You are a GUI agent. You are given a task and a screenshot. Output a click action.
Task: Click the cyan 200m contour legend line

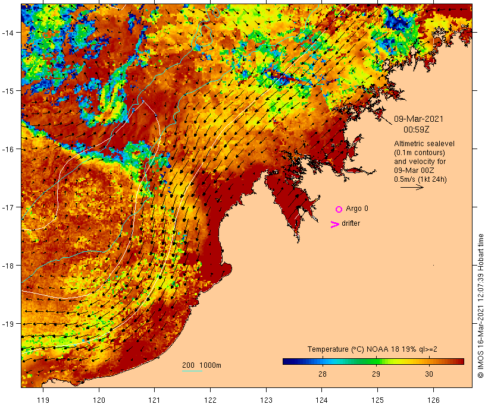click(x=192, y=371)
